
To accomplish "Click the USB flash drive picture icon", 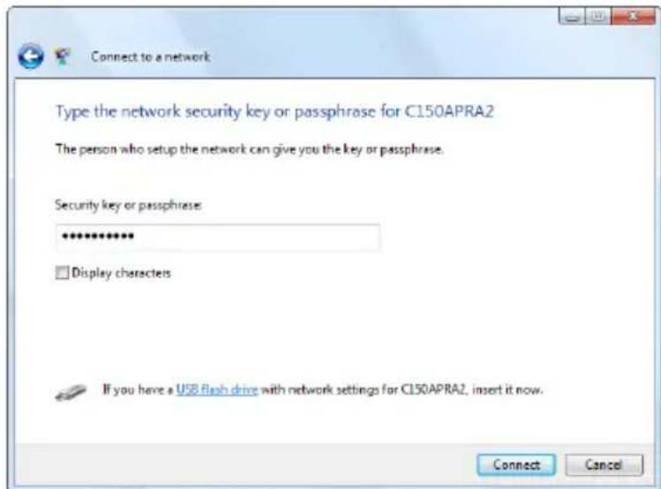I will (71, 392).
